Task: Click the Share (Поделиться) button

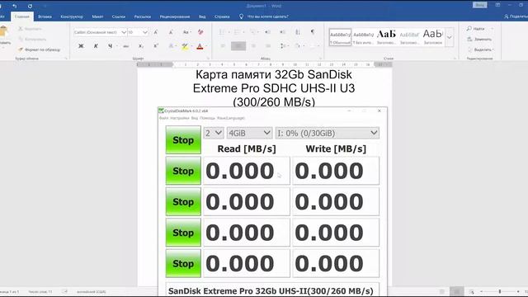Action: point(516,16)
